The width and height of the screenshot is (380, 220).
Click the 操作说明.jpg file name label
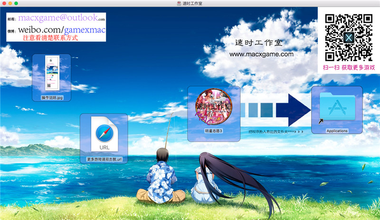[x=52, y=98]
